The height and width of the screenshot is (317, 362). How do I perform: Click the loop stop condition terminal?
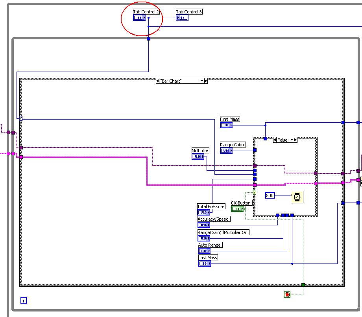point(287,295)
